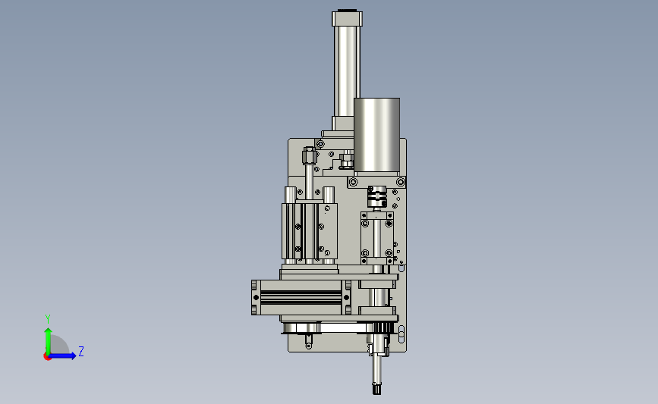Select the horizontal slide cylinder at lower left
The image size is (658, 404).
coord(301,297)
